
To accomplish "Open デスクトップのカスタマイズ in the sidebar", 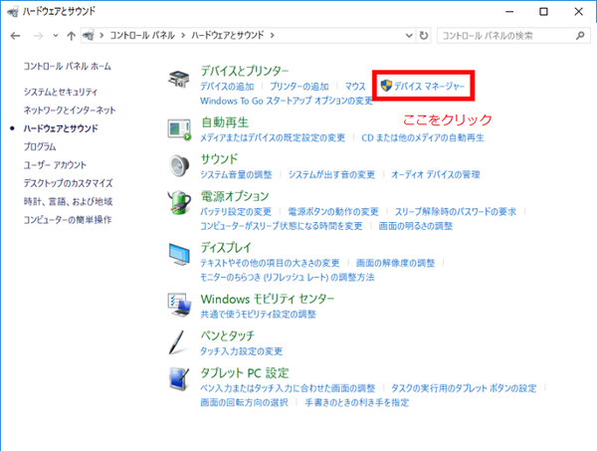I will tap(68, 183).
